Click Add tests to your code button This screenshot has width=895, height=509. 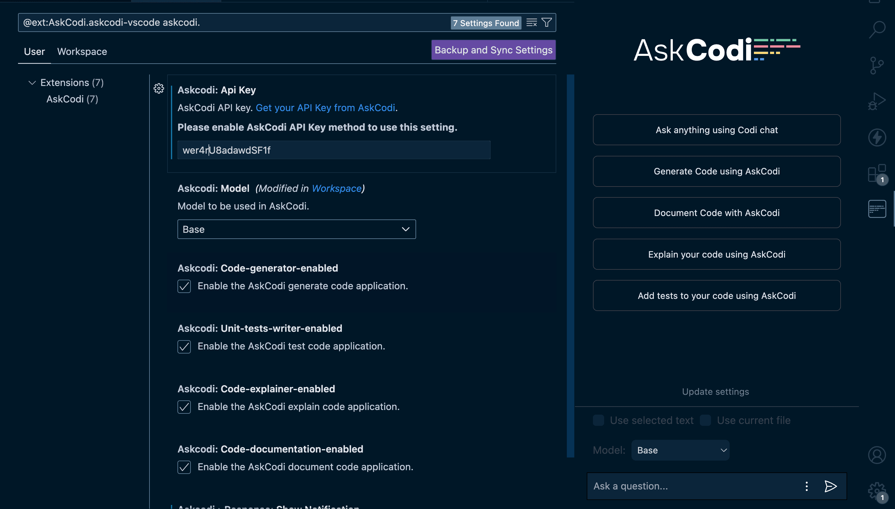(x=717, y=296)
